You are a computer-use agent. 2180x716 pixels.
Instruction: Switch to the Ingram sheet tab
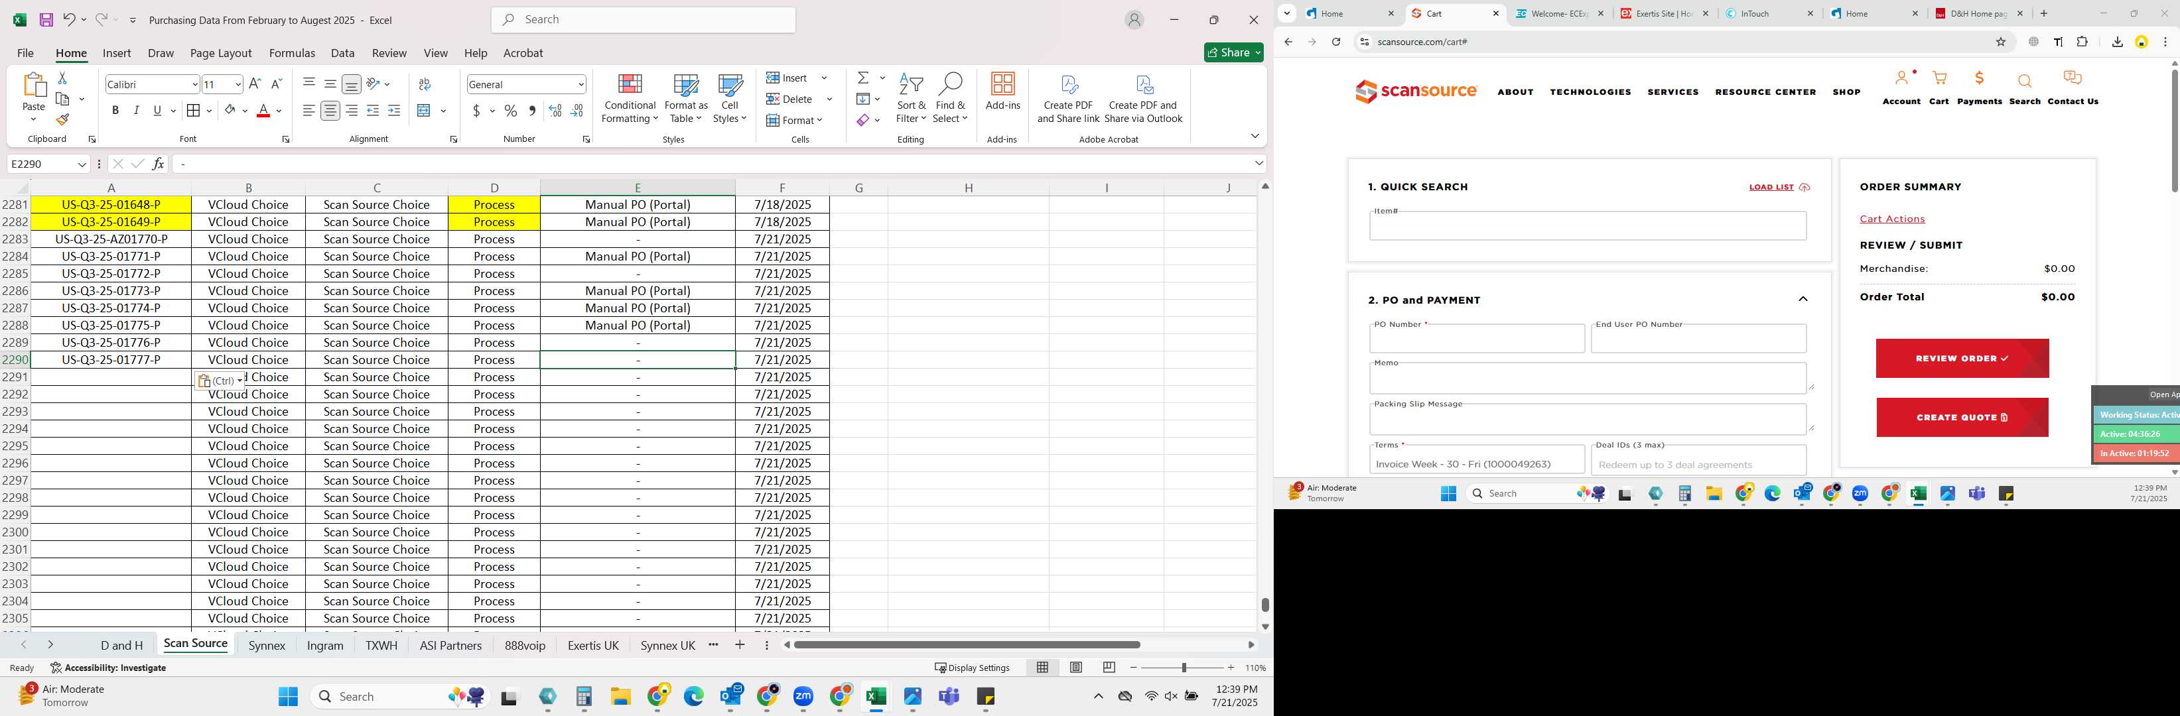[x=325, y=645]
